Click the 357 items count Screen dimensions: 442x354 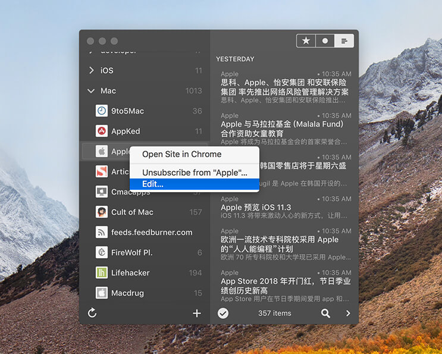click(x=275, y=313)
